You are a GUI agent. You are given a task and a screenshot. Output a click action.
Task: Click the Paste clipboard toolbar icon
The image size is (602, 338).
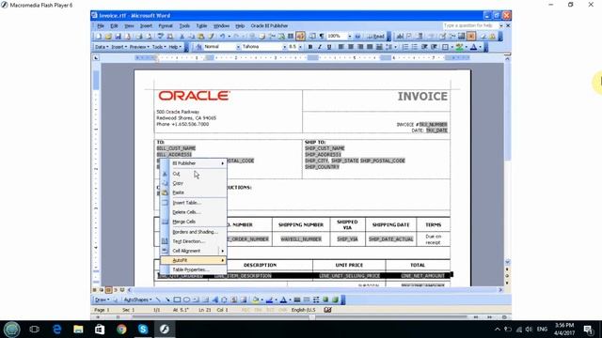[200, 36]
